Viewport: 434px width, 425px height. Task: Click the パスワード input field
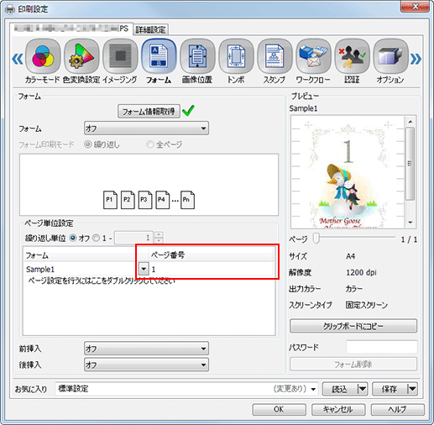pyautogui.click(x=382, y=347)
